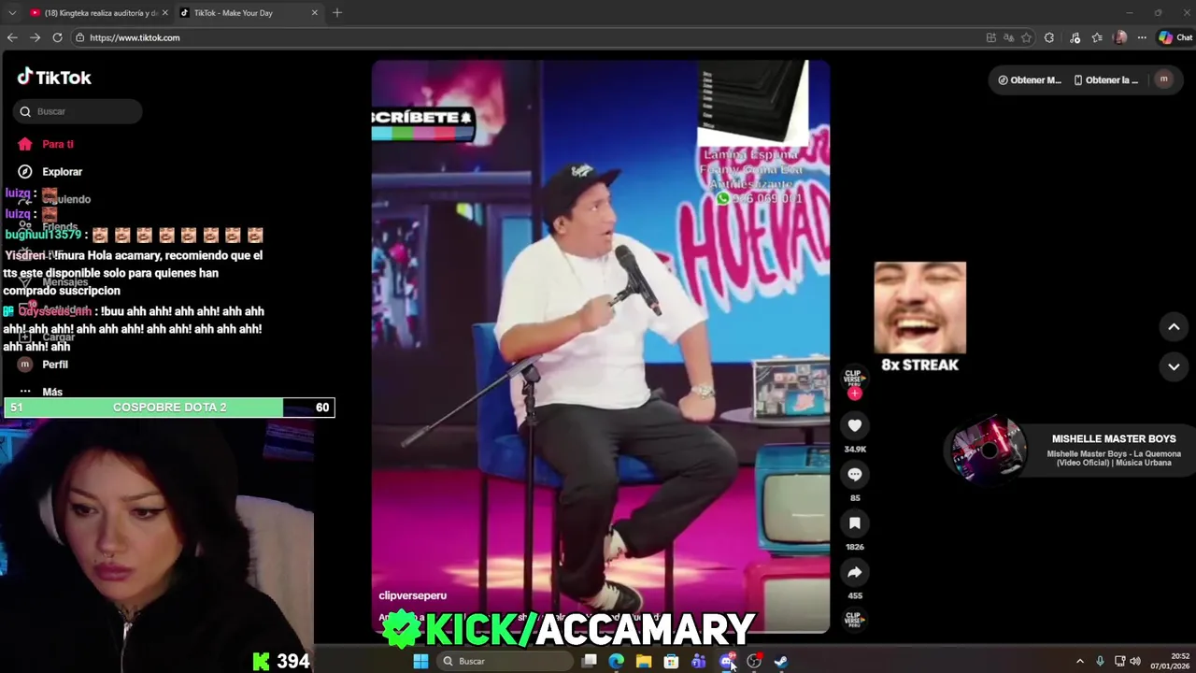The height and width of the screenshot is (673, 1196).
Task: Open the media control music icon
Action: (x=1075, y=37)
